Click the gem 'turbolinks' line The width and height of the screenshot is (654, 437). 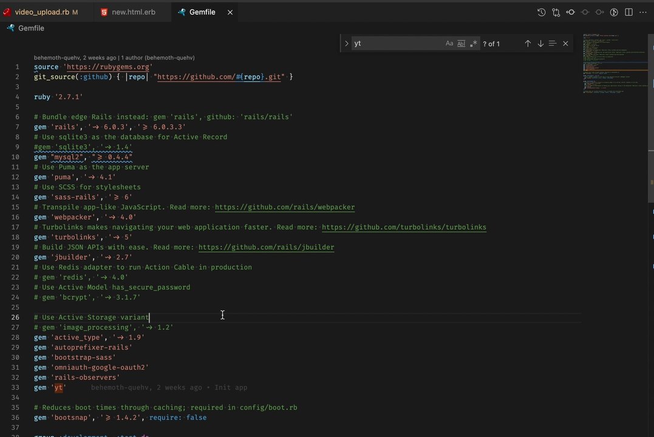point(83,237)
